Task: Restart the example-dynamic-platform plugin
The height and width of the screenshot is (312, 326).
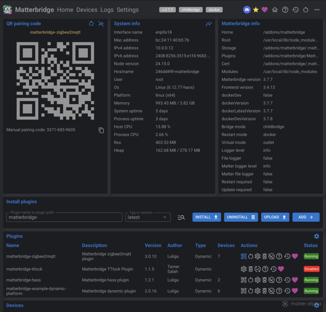Action: pos(250,291)
